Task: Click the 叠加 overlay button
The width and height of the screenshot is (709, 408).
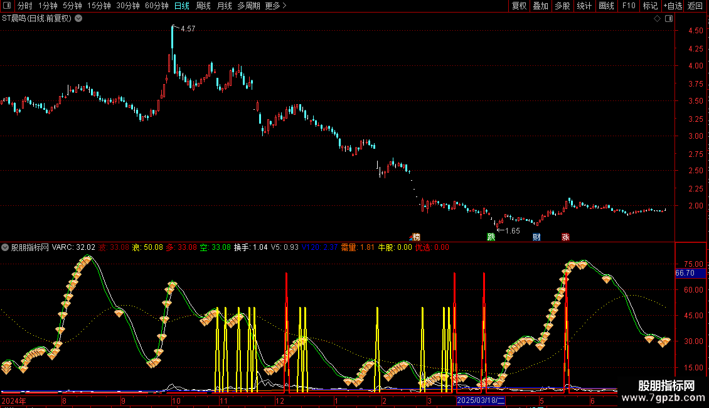Action: click(540, 6)
